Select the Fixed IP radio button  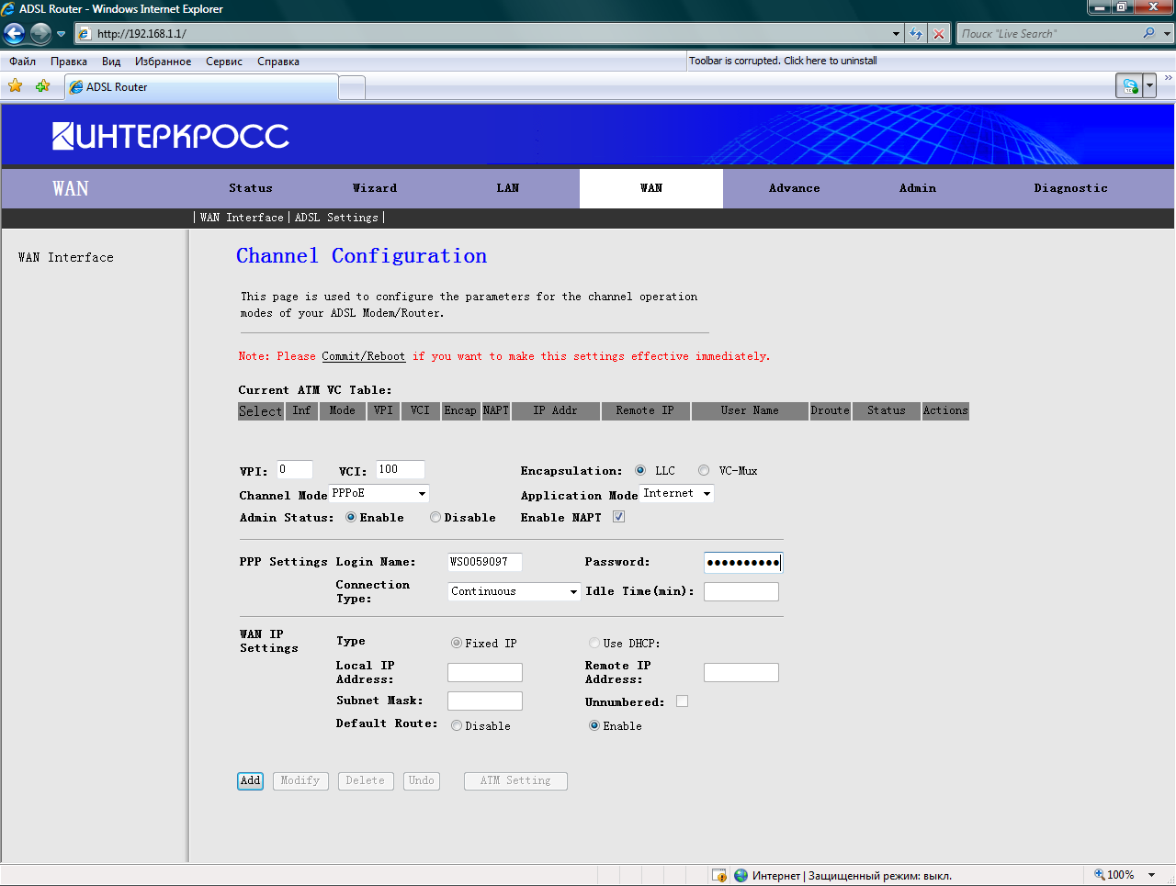click(457, 644)
